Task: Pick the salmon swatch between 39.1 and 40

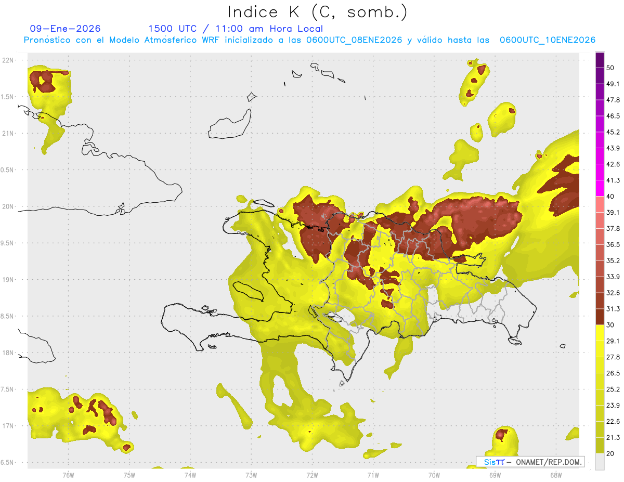Action: [600, 204]
